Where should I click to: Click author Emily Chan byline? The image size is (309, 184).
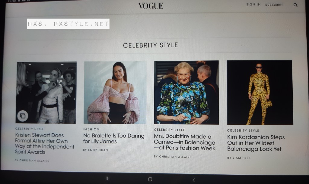pos(96,150)
